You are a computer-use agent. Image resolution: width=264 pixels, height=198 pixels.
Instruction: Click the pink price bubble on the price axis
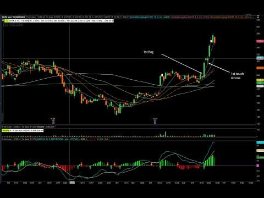click(260, 41)
